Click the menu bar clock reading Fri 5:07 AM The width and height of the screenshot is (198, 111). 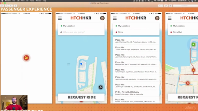[172, 1]
